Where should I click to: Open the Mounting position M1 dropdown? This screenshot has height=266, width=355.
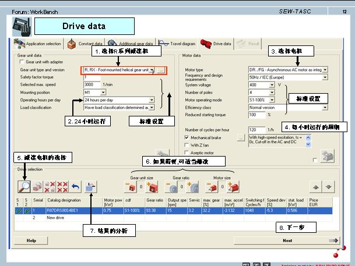click(103, 92)
